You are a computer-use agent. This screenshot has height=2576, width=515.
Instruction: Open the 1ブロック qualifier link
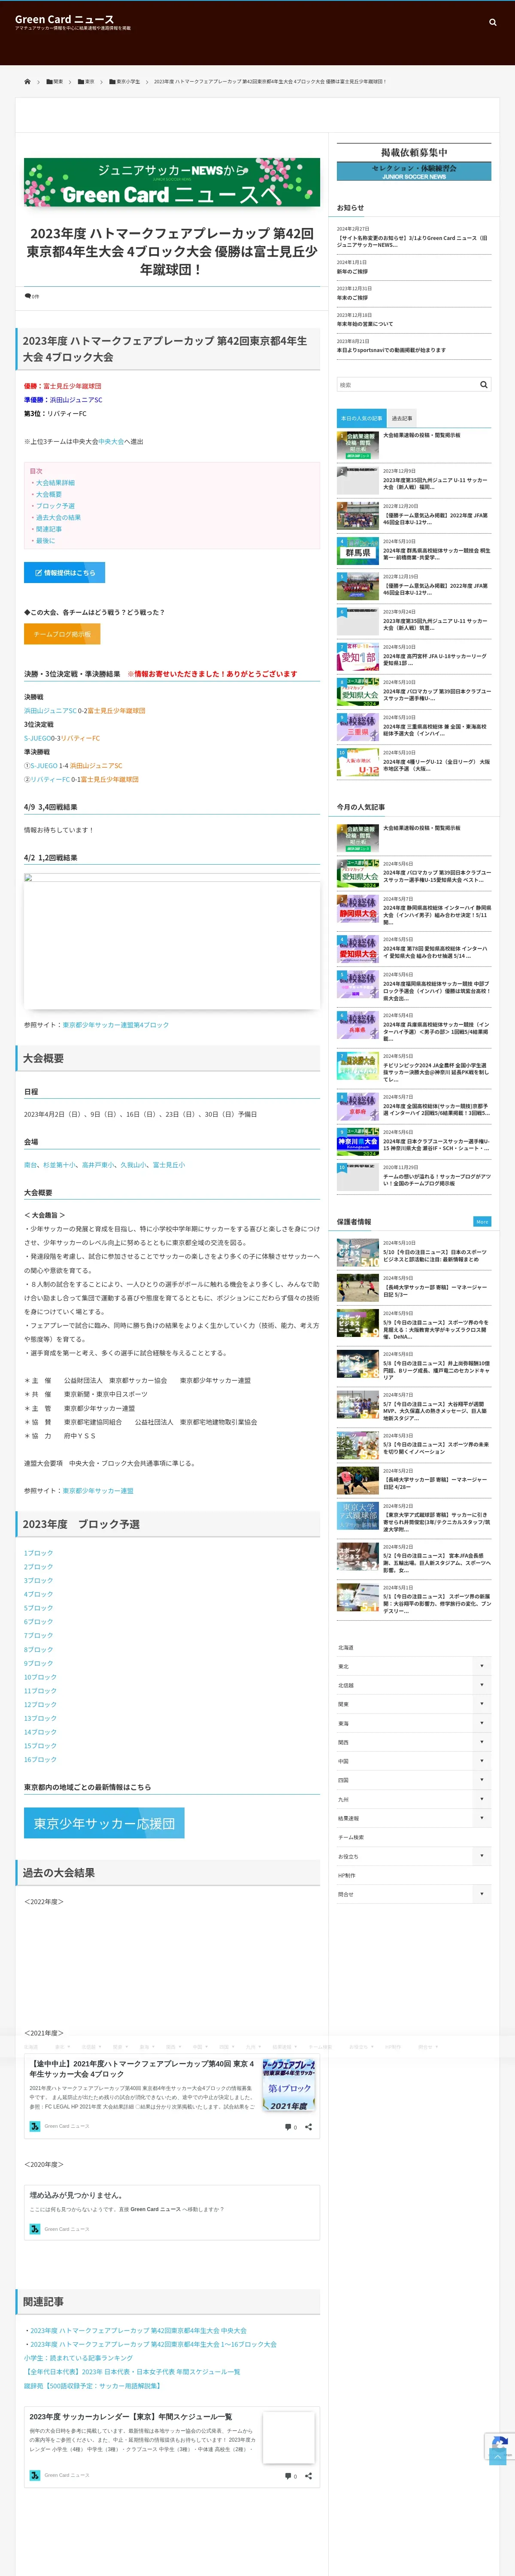[x=38, y=1553]
